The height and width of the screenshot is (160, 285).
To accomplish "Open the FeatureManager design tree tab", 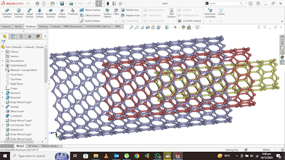I will 5,36.
